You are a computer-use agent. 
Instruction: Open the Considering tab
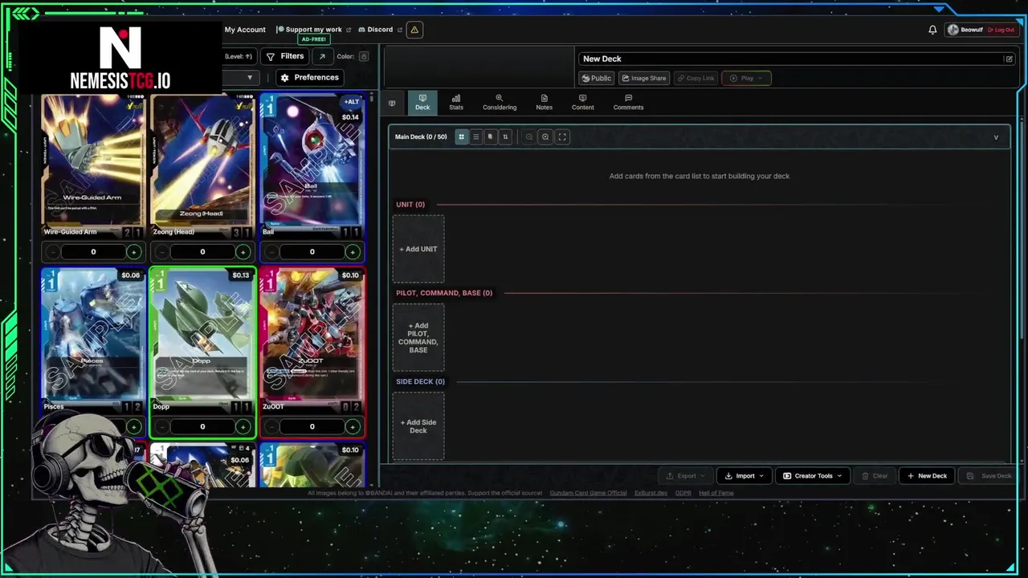pos(500,102)
